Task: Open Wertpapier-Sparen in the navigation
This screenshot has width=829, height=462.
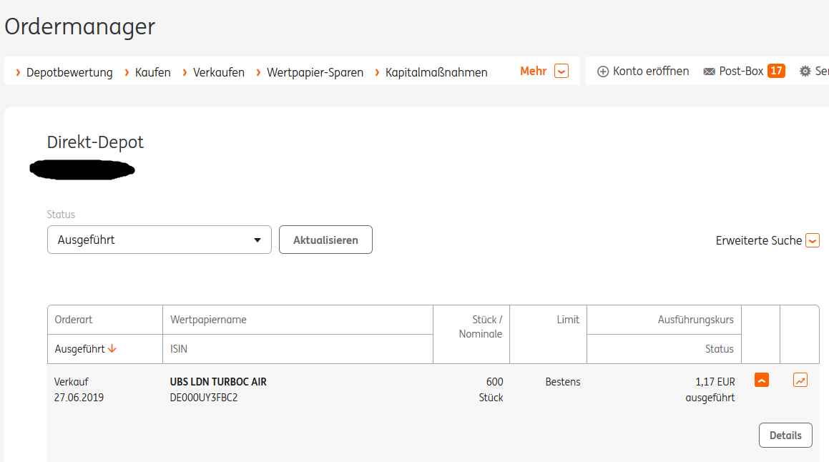Action: pos(315,72)
